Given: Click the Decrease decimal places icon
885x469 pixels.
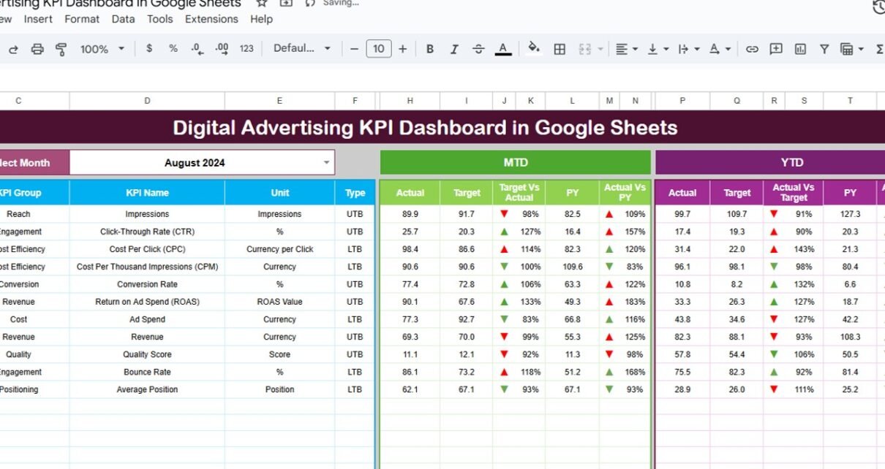Looking at the screenshot, I should 197,49.
